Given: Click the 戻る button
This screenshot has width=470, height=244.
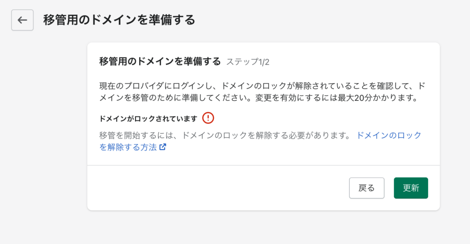Looking at the screenshot, I should [x=367, y=188].
